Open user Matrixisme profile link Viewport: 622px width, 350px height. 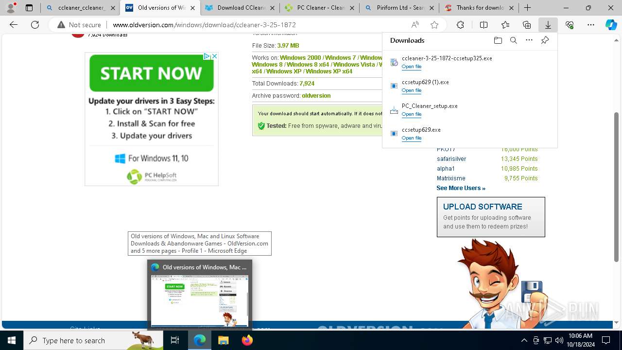[x=451, y=178]
